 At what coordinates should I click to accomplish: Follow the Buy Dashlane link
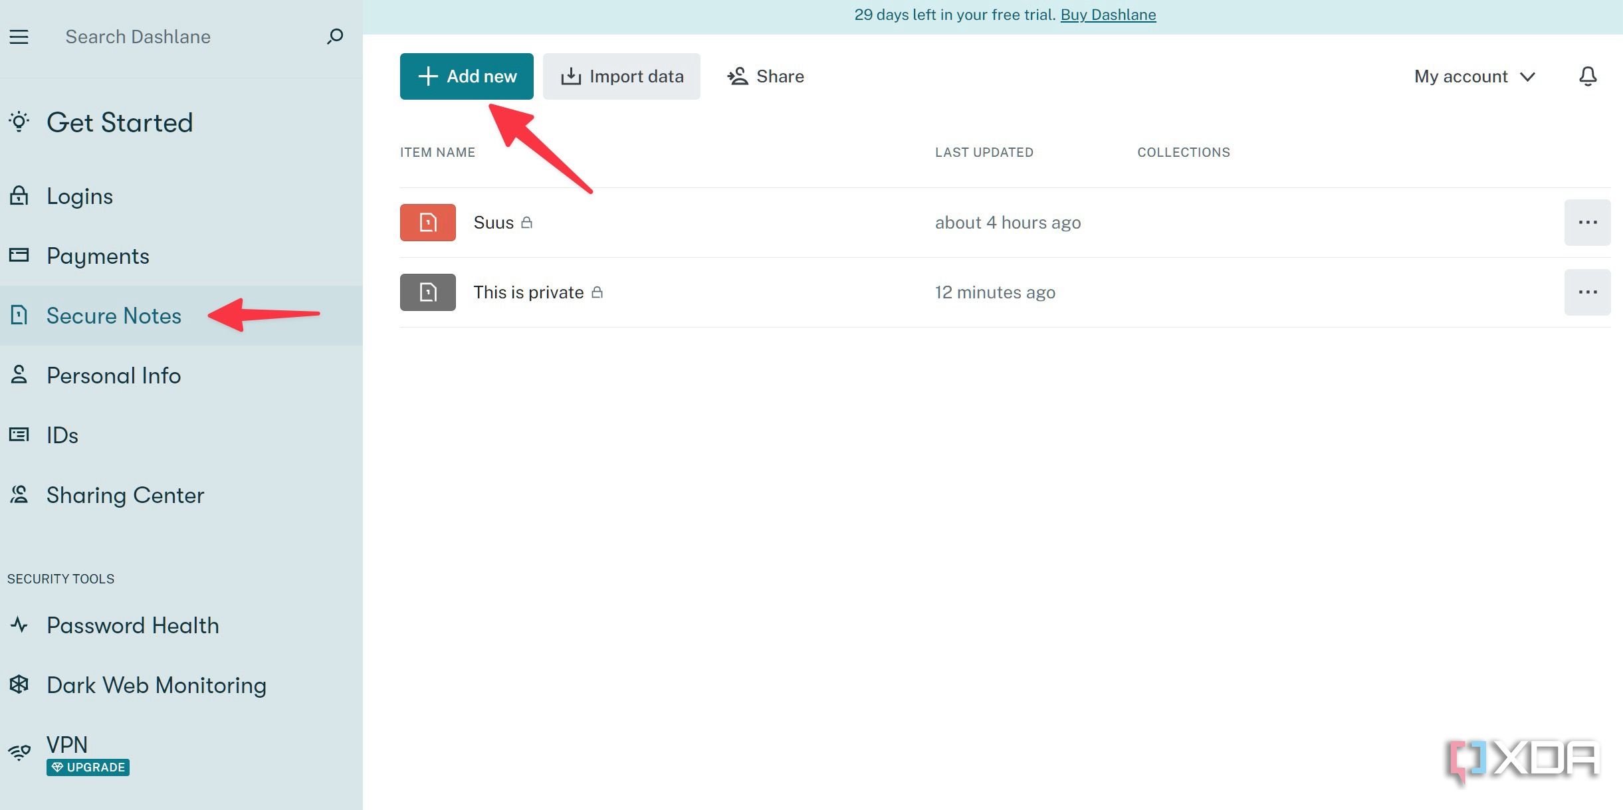click(1108, 15)
